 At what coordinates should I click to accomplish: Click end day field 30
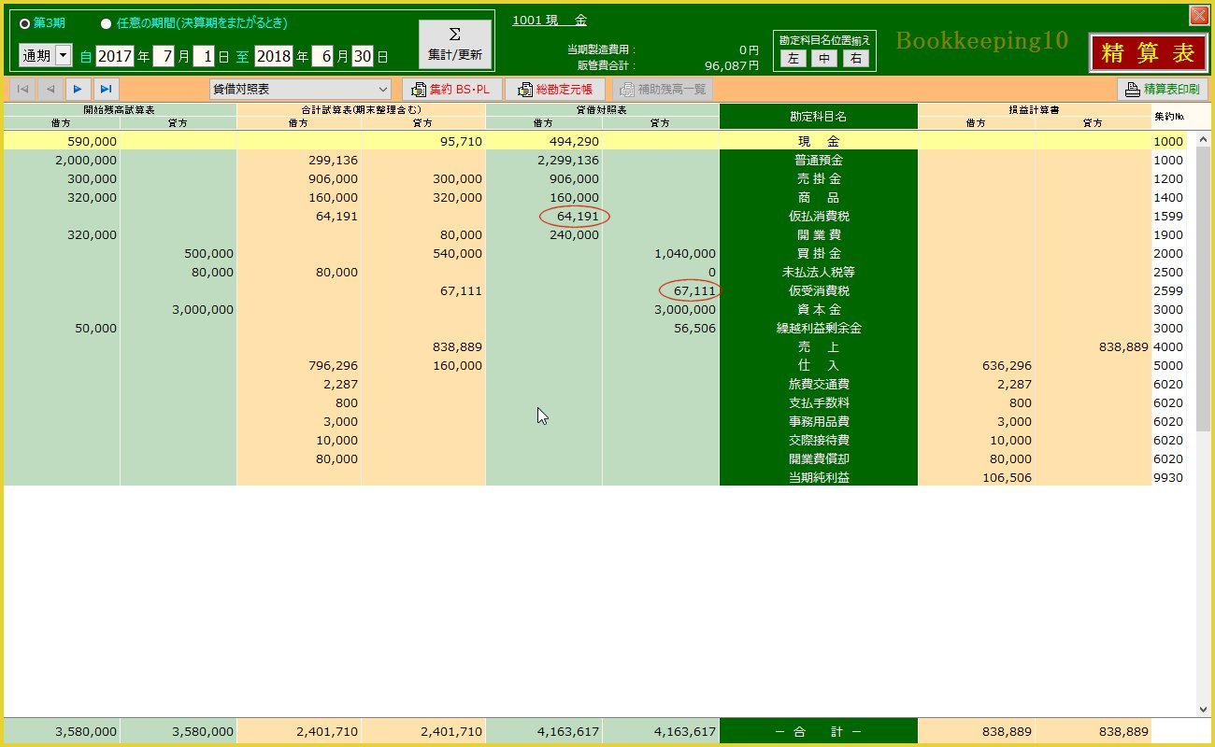point(363,56)
